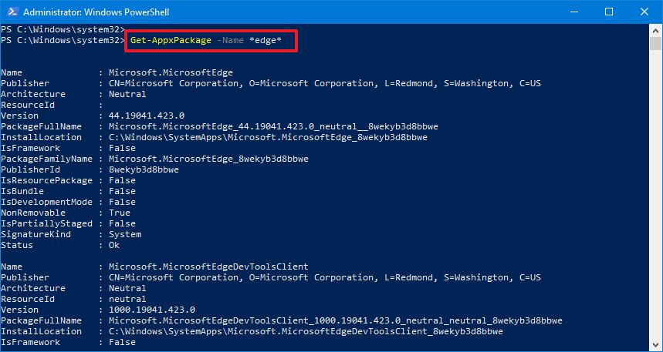Click the vertical scrollbar thumb

[655, 42]
